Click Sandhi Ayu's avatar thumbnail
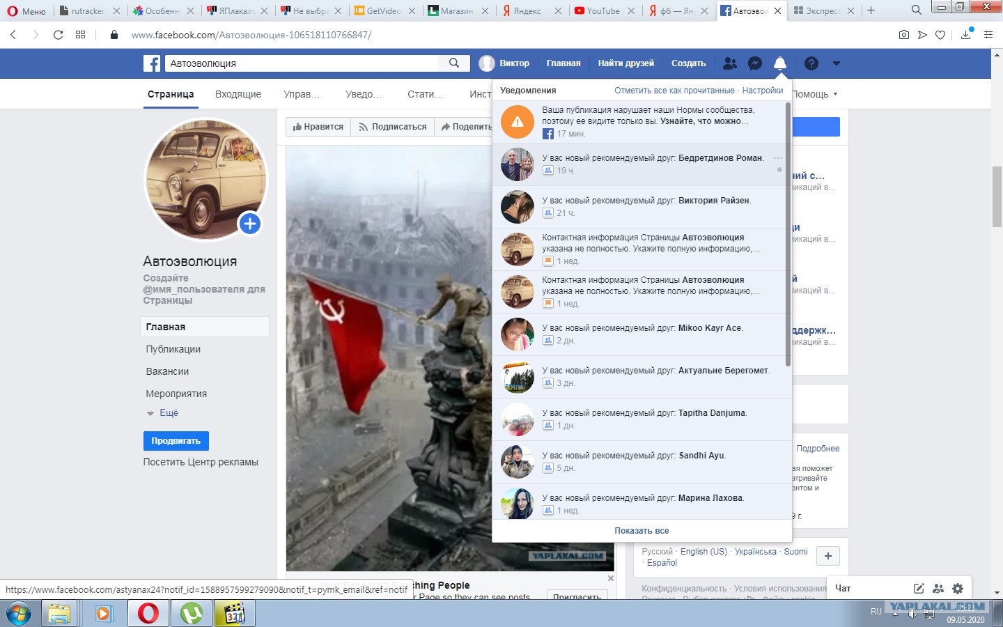Screen dimensions: 1003x627 (518, 462)
